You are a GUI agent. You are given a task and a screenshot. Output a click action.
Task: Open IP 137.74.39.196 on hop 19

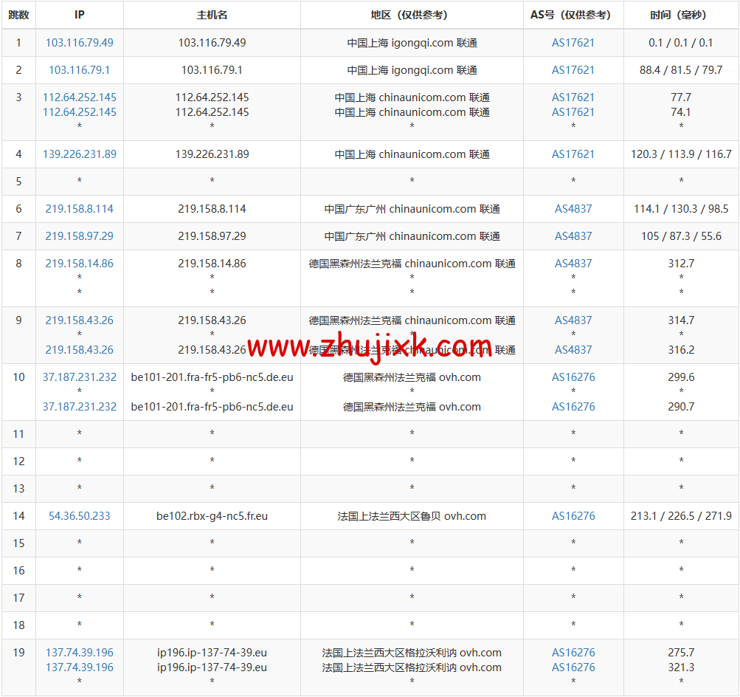pos(79,652)
